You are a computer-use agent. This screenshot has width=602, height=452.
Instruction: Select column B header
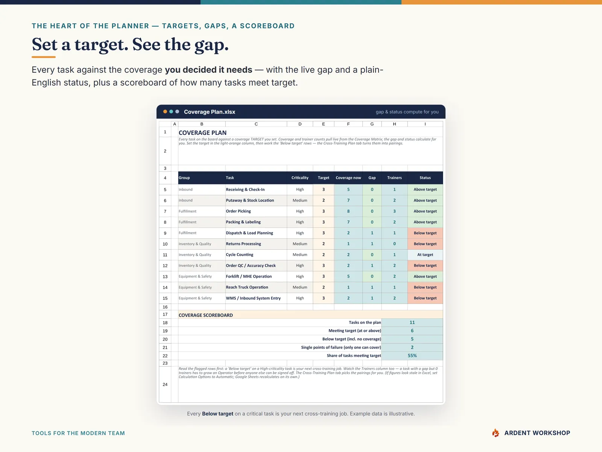pos(202,124)
